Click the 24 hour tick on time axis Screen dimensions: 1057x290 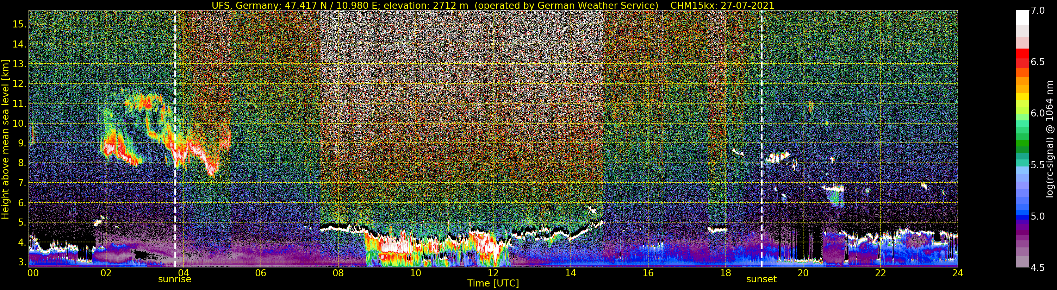957,273
